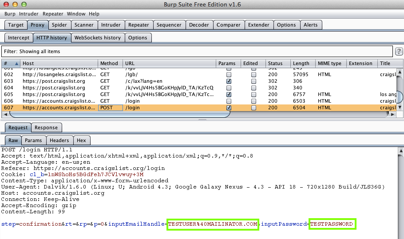Click the request pane scrollbar up arrow
Image resolution: width=404 pixels, height=239 pixels.
[x=400, y=150]
